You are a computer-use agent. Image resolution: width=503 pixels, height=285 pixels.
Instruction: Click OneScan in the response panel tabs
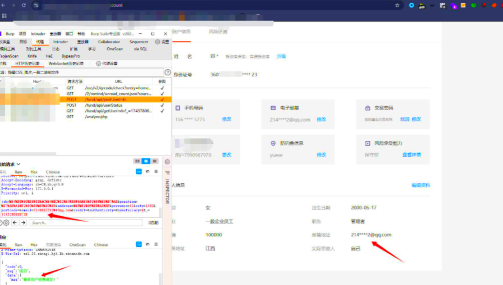[77, 245]
